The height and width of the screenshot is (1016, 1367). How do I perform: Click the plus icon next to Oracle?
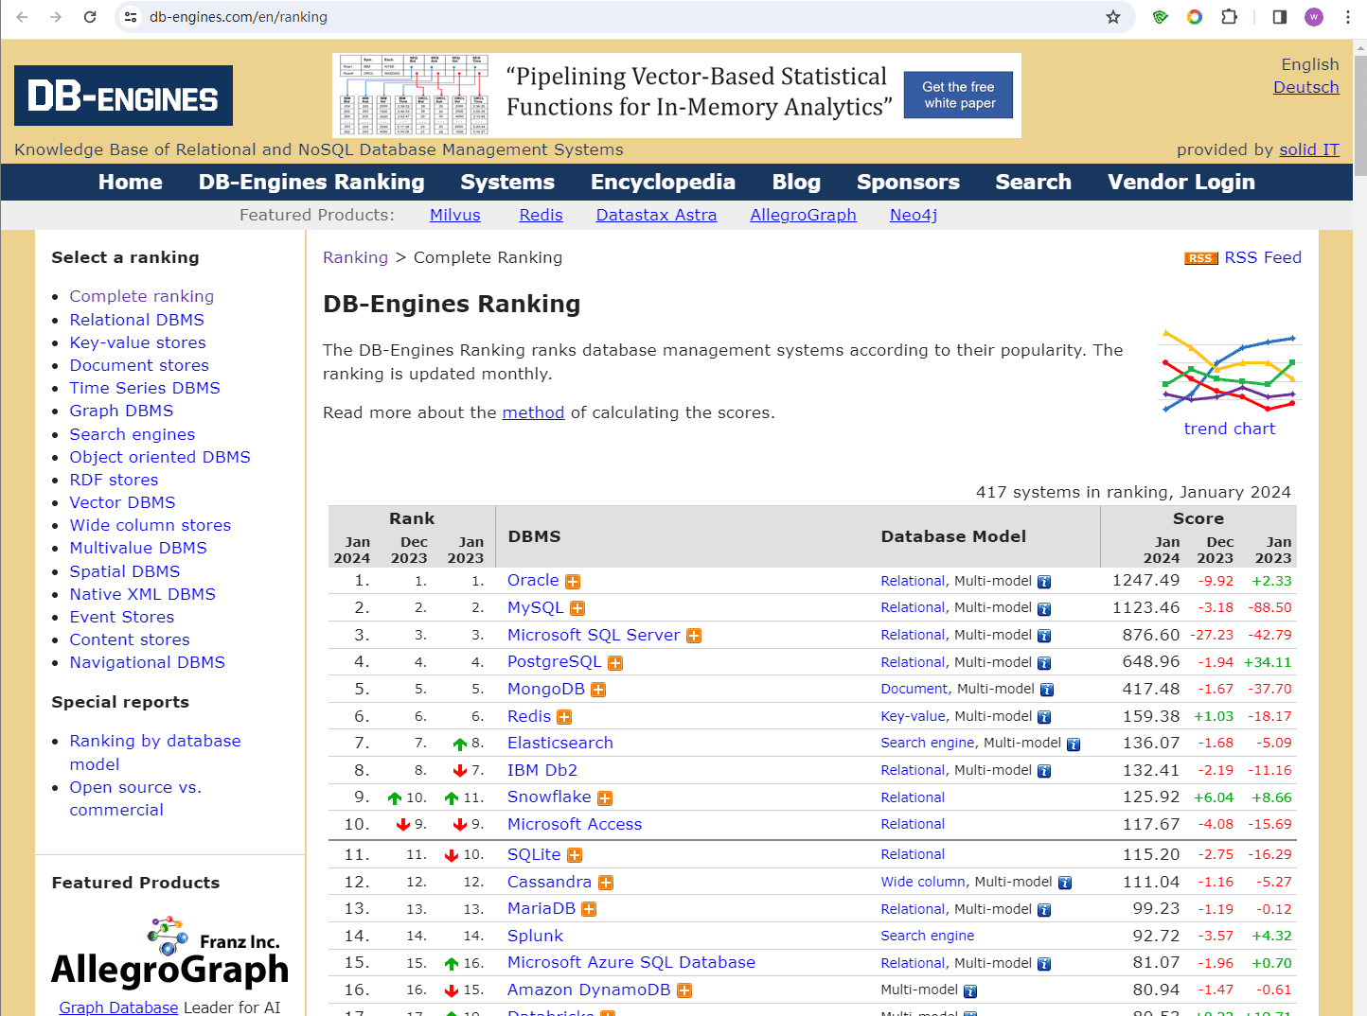573,582
